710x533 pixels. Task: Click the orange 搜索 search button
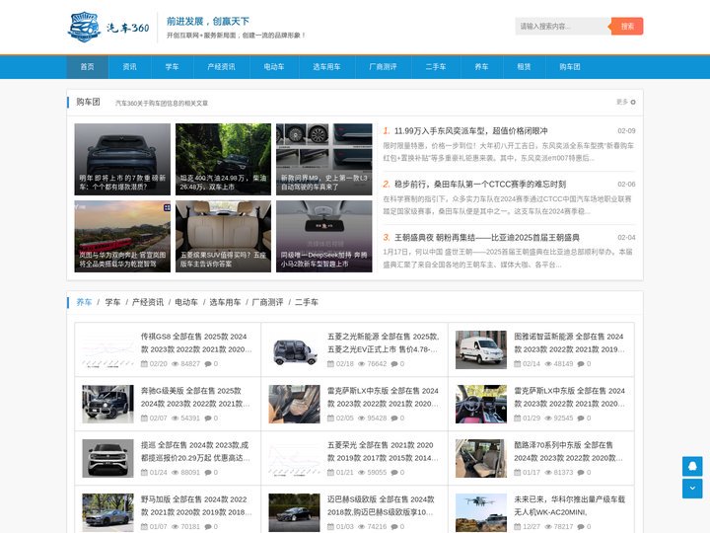coord(627,27)
